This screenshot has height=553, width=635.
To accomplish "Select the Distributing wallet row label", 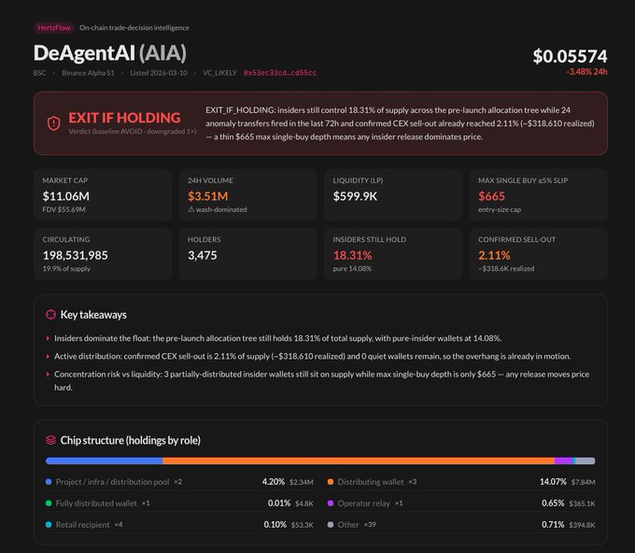I will point(371,482).
